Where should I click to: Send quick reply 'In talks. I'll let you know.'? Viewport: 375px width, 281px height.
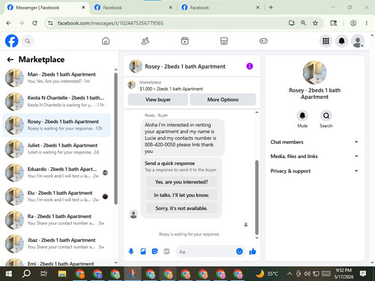[181, 195]
